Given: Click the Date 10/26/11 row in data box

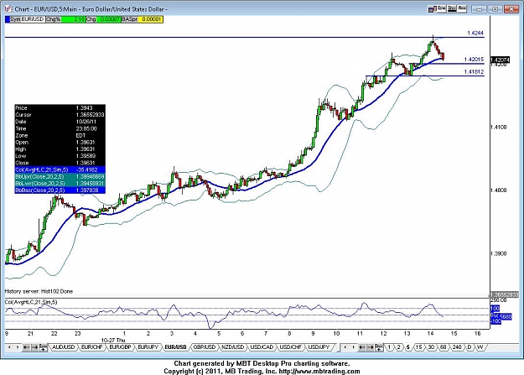Looking at the screenshot, I should tap(60, 122).
